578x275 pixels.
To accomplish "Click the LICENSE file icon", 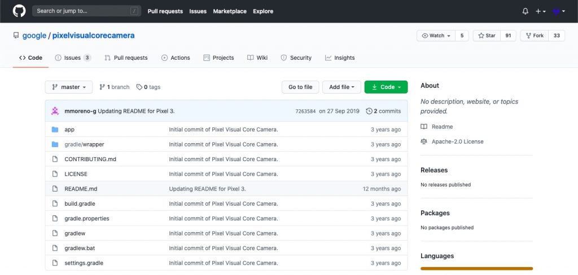I will coord(55,174).
